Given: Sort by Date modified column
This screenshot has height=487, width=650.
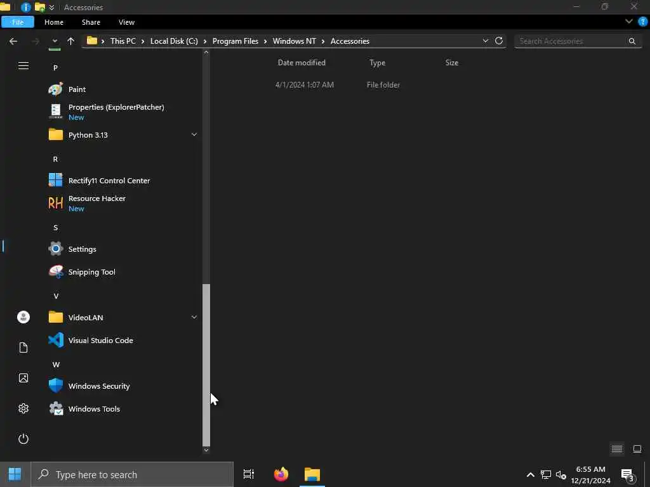Looking at the screenshot, I should 302,63.
